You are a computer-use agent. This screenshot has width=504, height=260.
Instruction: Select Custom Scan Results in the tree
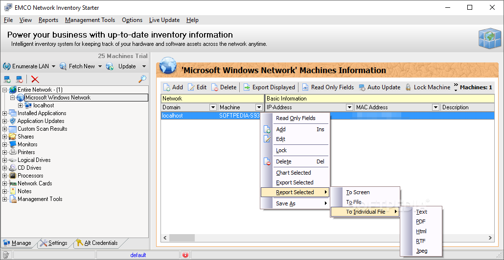pos(43,129)
